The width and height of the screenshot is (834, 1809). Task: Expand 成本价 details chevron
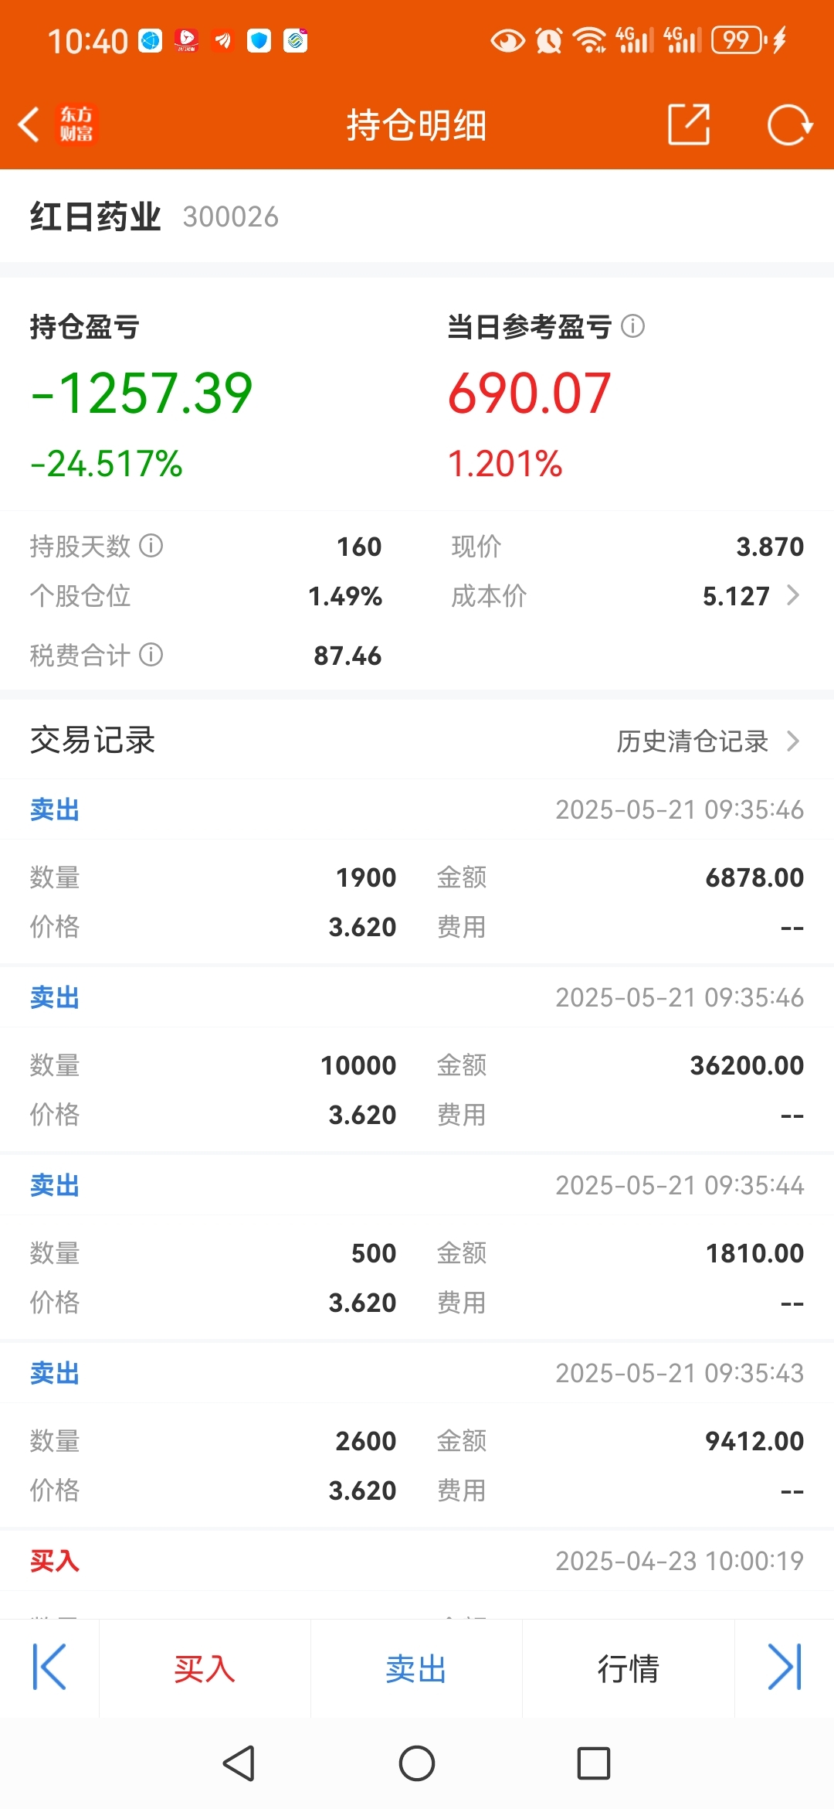pos(792,595)
